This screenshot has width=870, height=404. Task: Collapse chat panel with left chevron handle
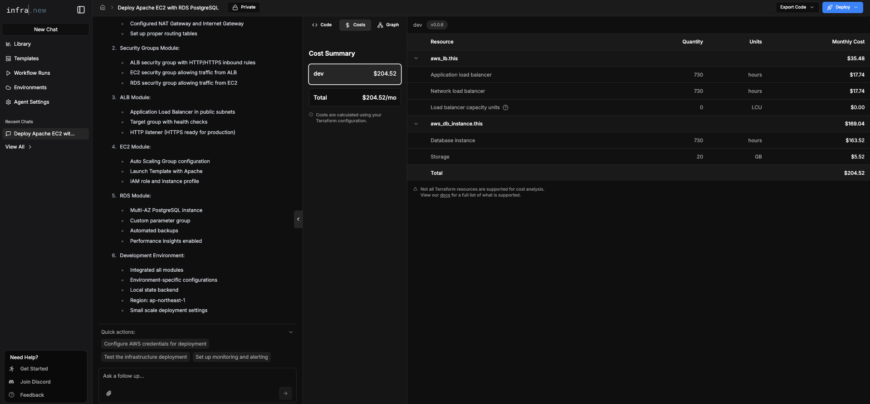click(x=298, y=219)
